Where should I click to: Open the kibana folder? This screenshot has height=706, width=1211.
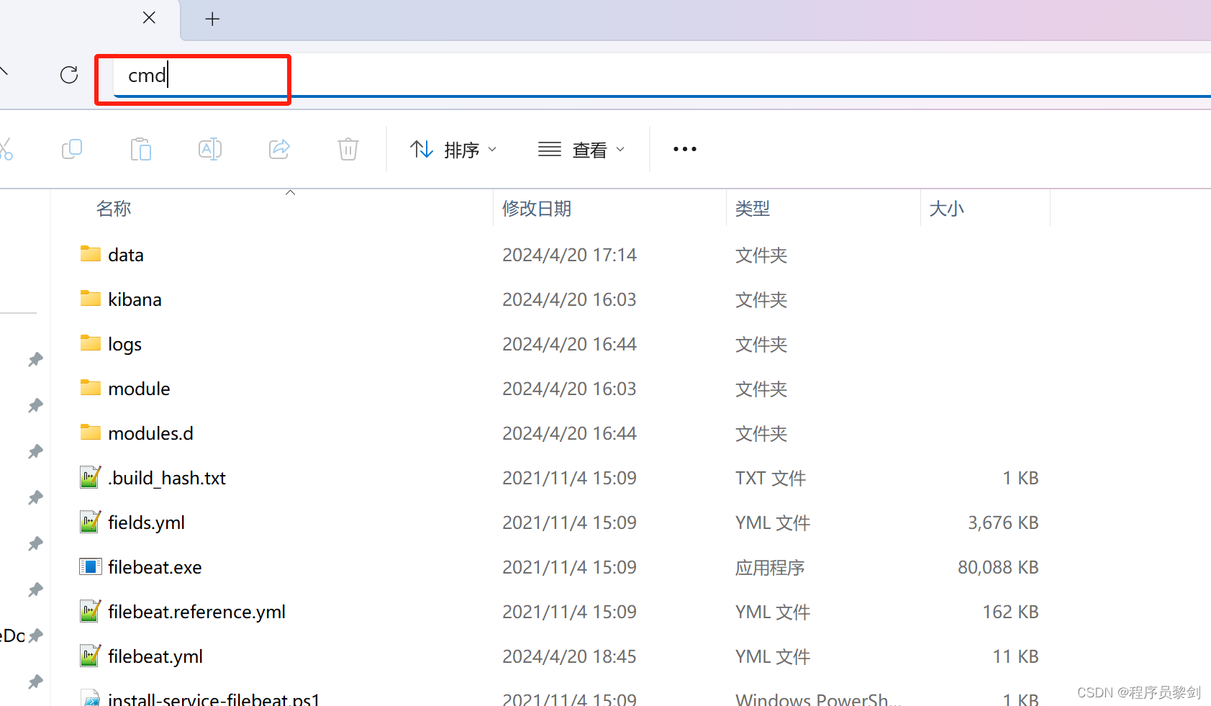[x=135, y=299]
